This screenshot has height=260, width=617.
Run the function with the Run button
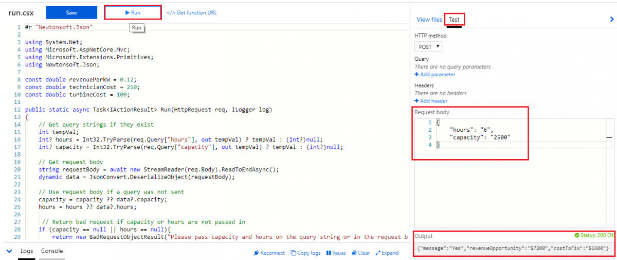[x=133, y=12]
